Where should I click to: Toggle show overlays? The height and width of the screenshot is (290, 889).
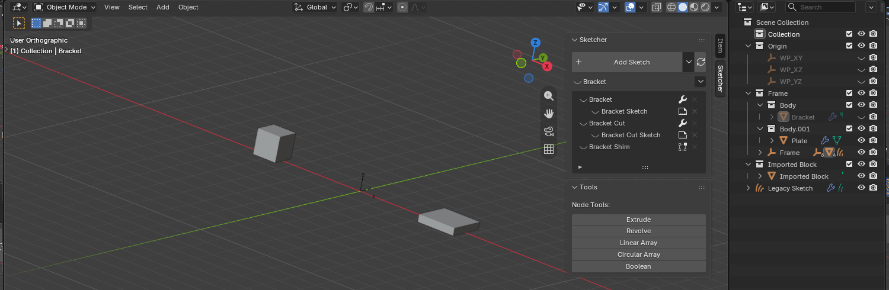tap(631, 7)
